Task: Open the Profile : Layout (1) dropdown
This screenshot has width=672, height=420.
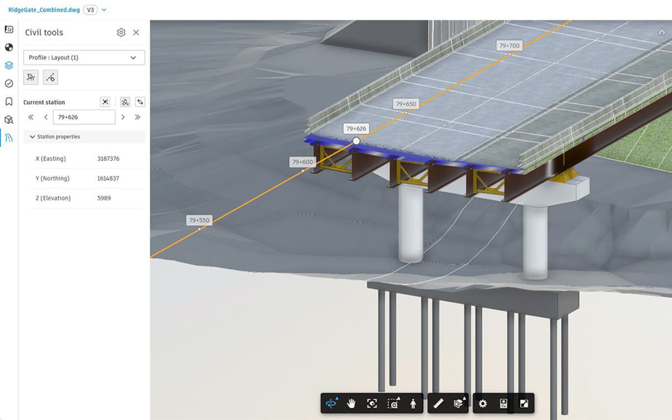Action: (84, 57)
